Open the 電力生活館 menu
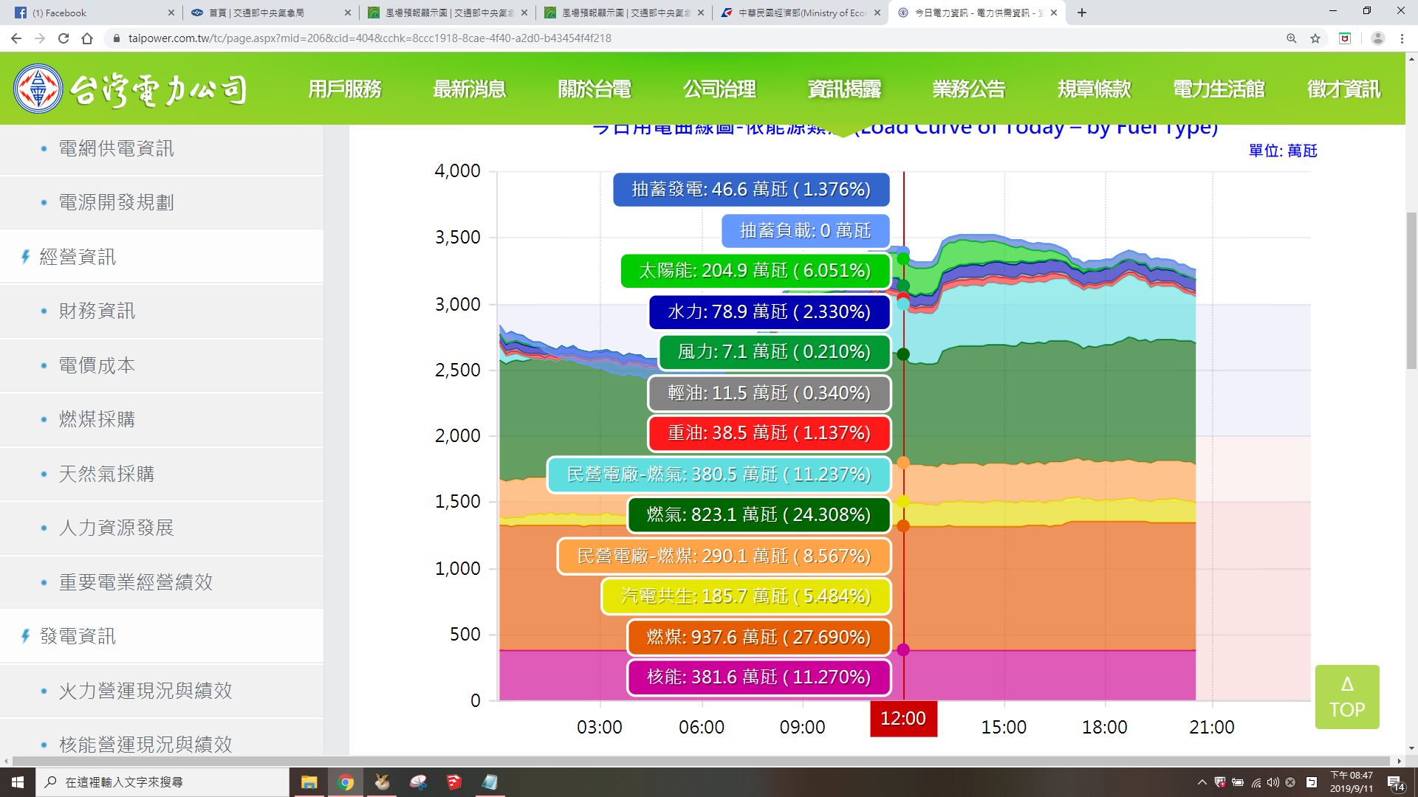This screenshot has height=797, width=1418. point(1219,89)
